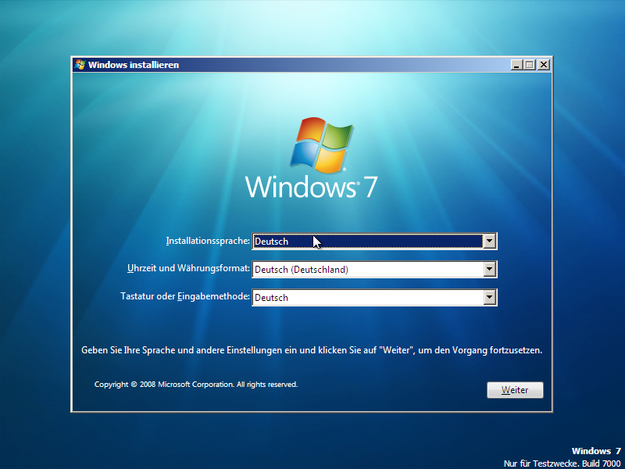
Task: Select the highlighted Deutsch installation language field
Action: [x=367, y=242]
